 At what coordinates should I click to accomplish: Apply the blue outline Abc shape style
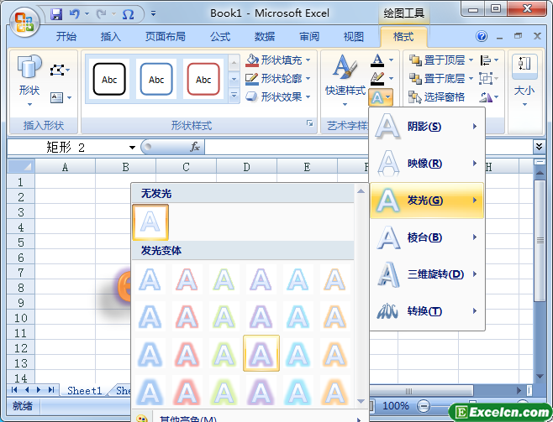[156, 80]
